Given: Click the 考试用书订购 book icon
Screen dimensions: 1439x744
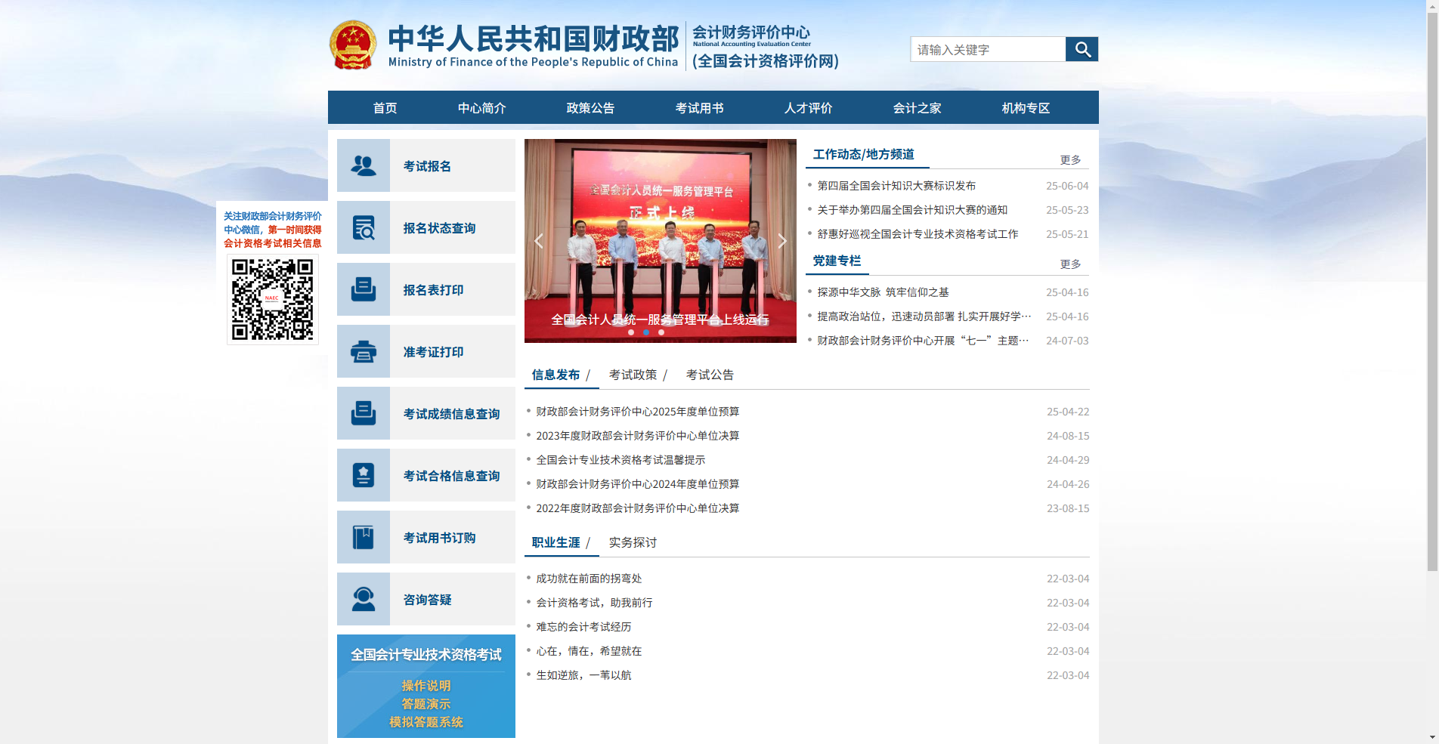Looking at the screenshot, I should point(364,537).
